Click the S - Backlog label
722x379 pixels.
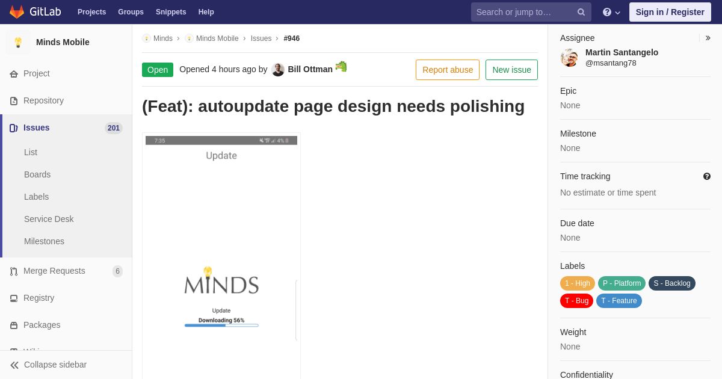672,283
